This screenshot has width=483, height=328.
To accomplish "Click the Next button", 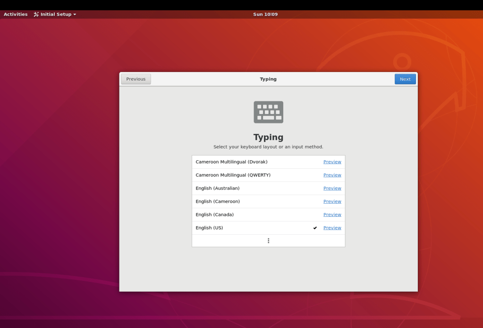I will (405, 79).
